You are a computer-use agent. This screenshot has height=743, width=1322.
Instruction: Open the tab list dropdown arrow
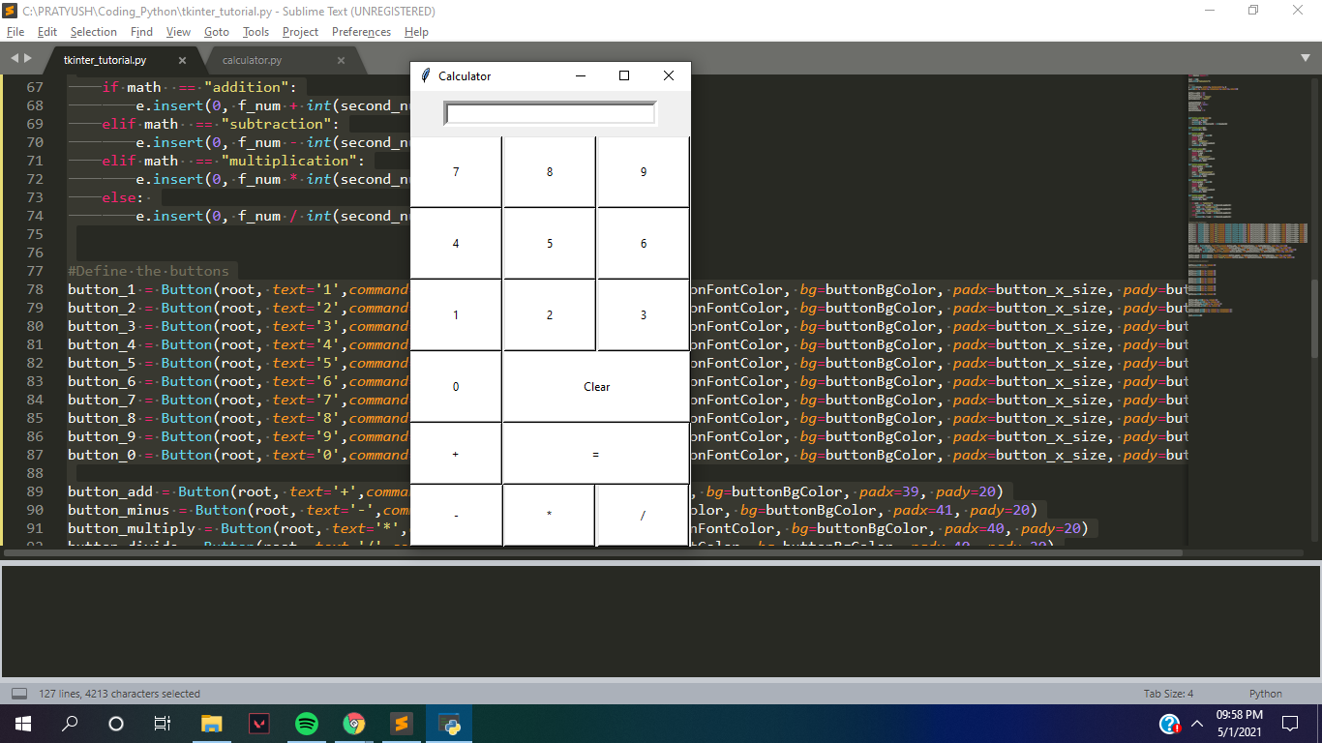[1306, 58]
